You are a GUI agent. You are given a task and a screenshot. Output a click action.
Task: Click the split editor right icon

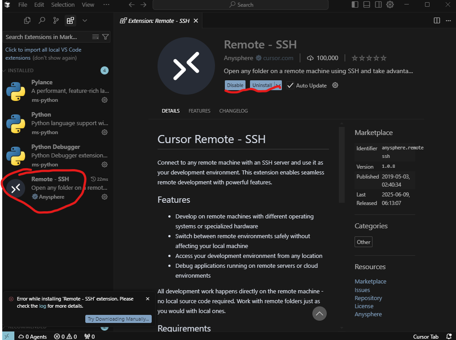437,20
